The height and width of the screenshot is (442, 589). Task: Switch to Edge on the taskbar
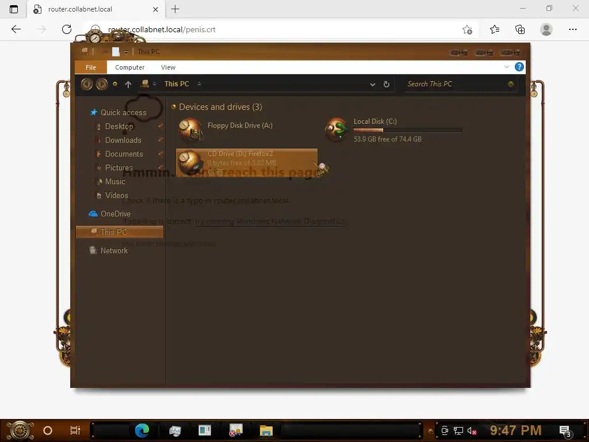[x=142, y=430]
